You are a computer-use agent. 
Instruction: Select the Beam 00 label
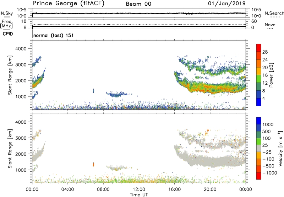[x=138, y=4]
